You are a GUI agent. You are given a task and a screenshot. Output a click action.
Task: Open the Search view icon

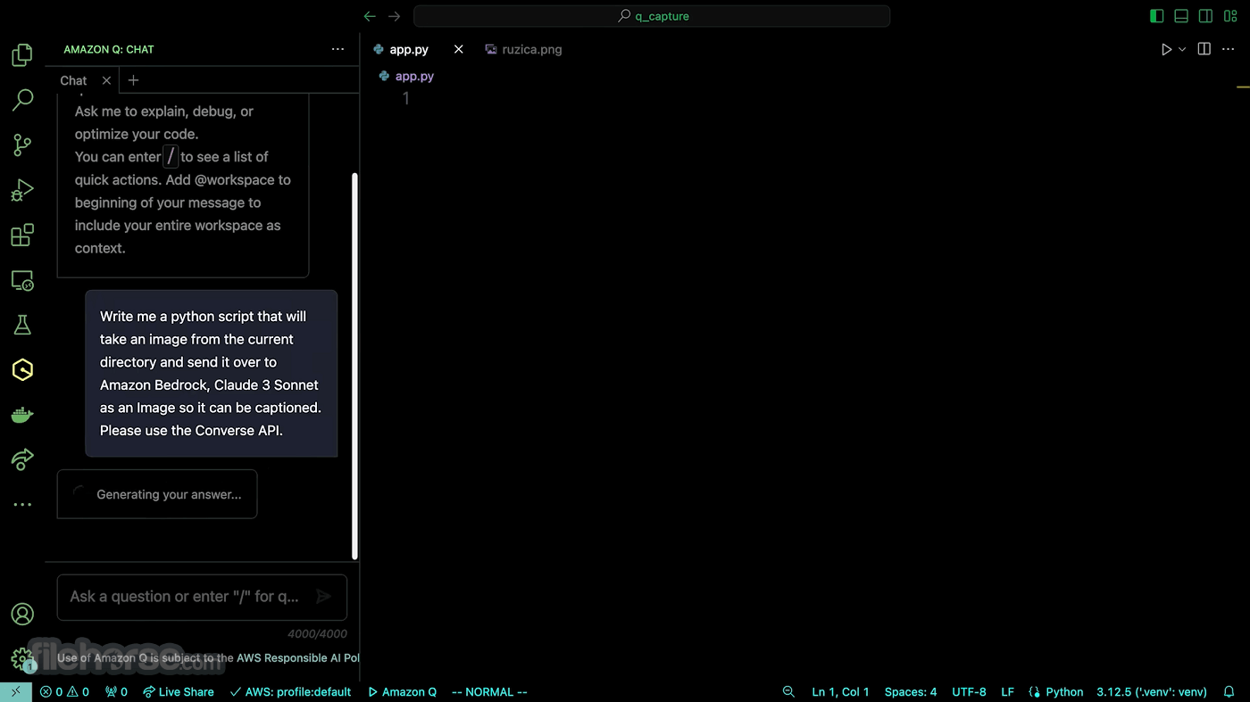22,100
